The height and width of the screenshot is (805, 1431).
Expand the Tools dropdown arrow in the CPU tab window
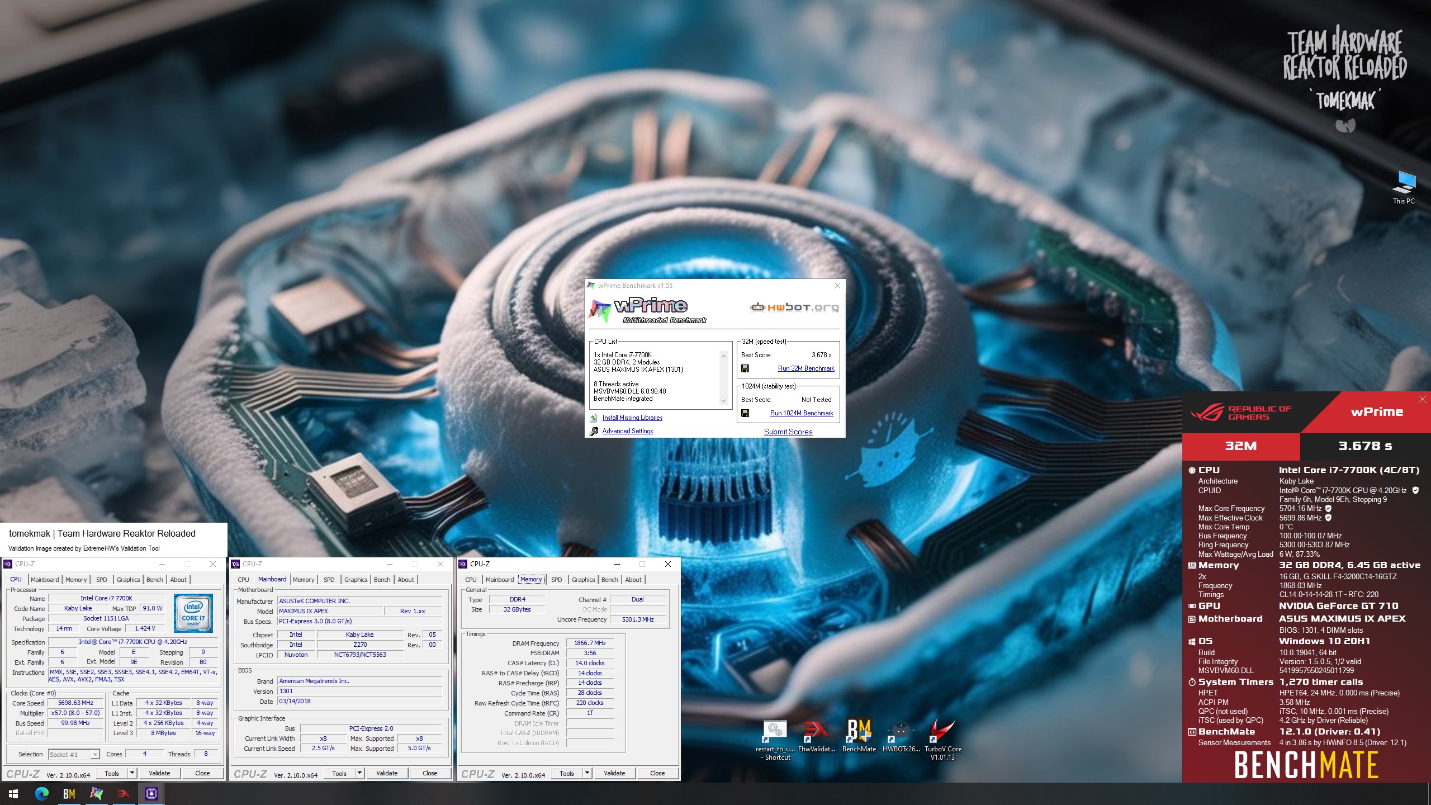(132, 773)
